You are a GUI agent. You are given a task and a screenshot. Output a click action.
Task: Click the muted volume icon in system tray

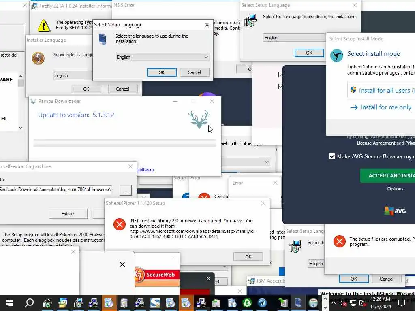point(343,303)
